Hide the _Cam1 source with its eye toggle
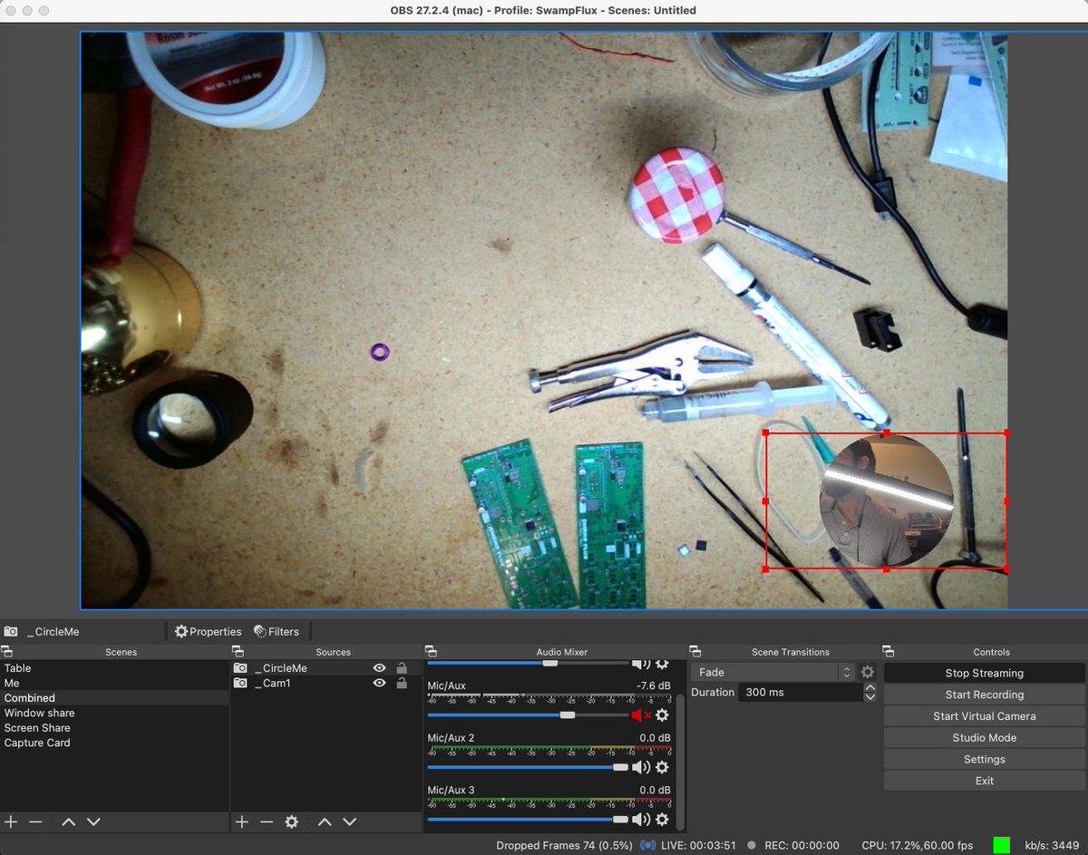This screenshot has width=1088, height=855. click(379, 683)
